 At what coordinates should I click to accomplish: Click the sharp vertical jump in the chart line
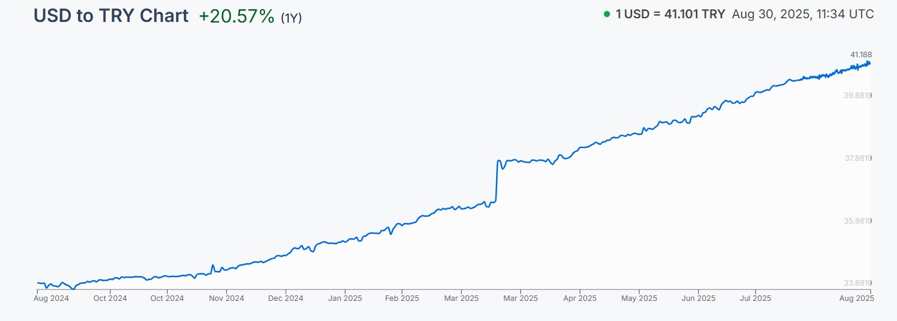click(x=497, y=181)
